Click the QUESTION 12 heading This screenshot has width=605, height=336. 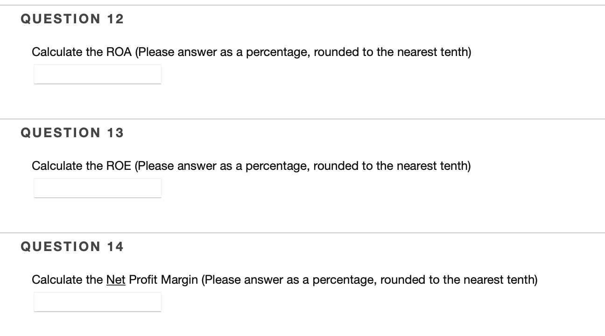(x=73, y=19)
